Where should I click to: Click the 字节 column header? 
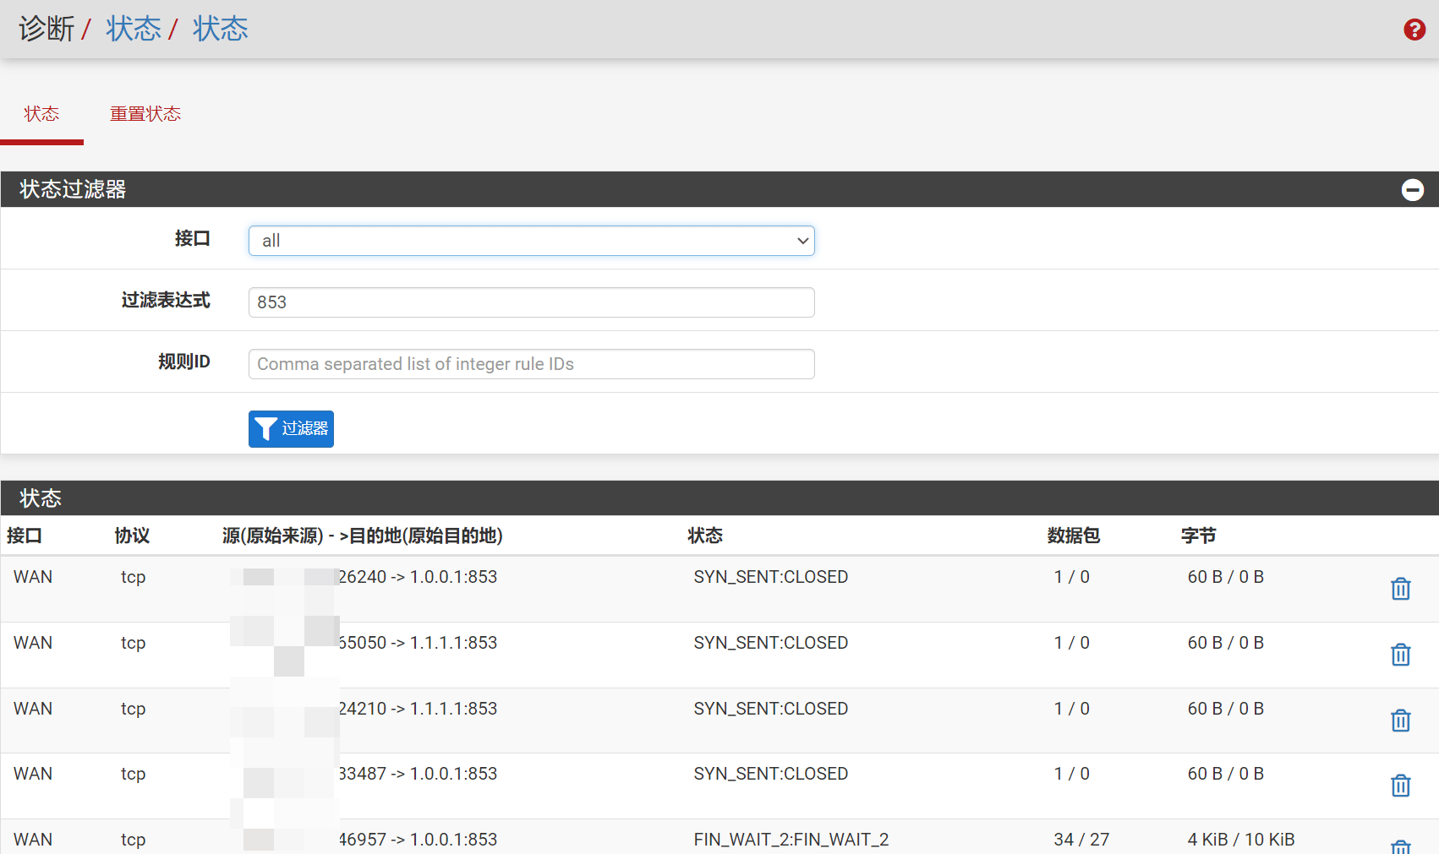click(x=1198, y=536)
